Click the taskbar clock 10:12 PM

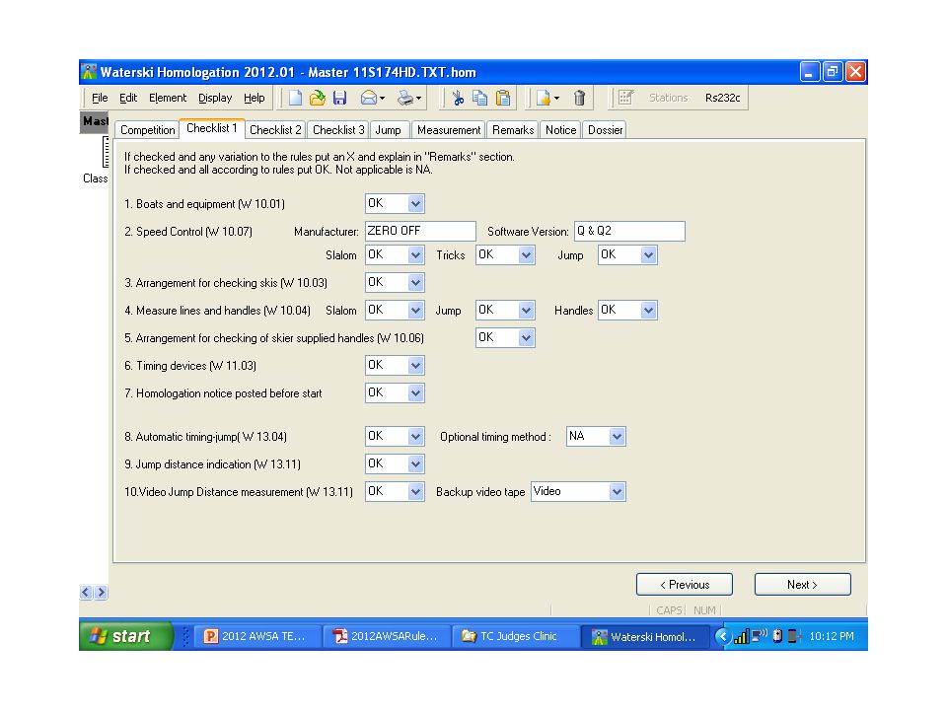coord(832,636)
